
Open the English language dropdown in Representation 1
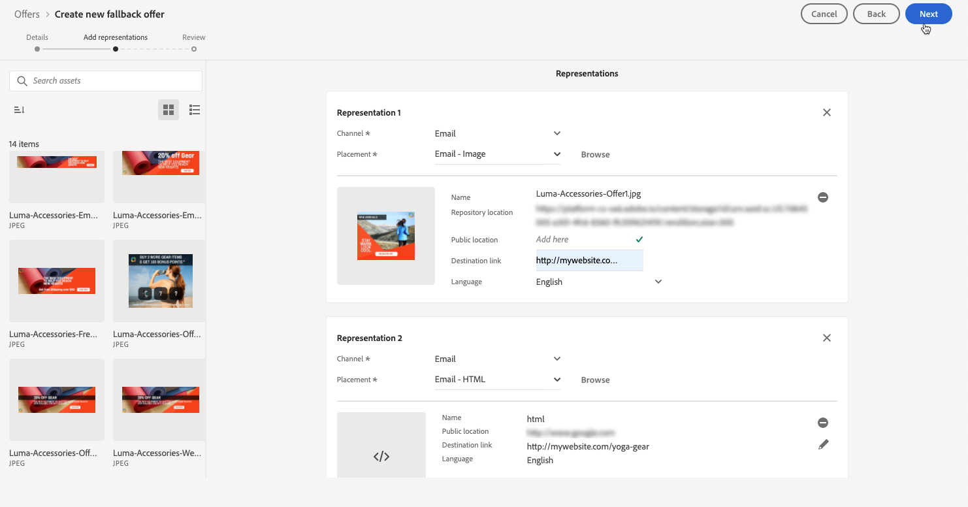click(x=658, y=282)
